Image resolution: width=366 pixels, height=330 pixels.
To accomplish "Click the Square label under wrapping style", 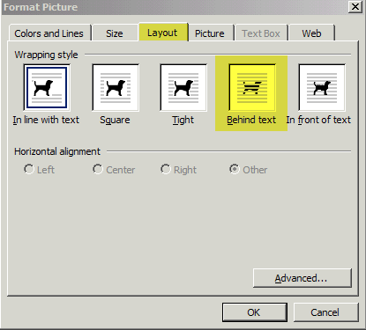I will click(115, 120).
